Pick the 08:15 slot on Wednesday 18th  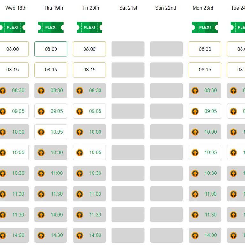tap(12, 70)
